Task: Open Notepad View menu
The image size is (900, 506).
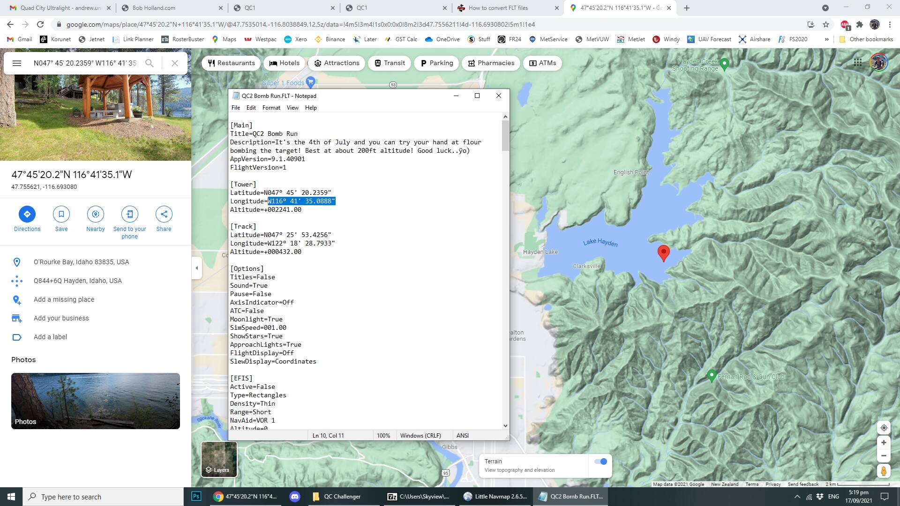Action: pos(292,108)
